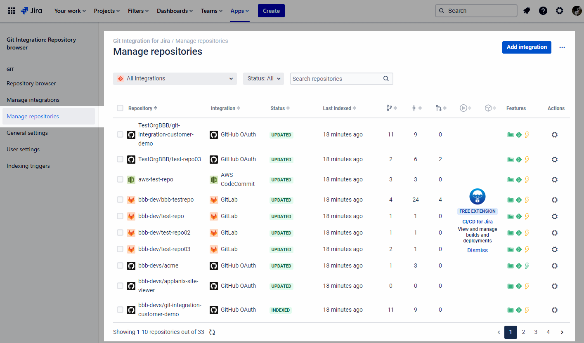Focus the top Jira Search box
Screen dimensions: 584x343
coord(476,11)
